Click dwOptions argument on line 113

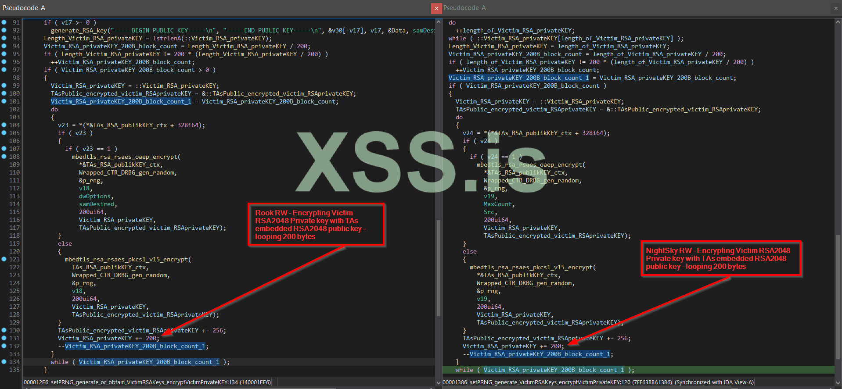pos(95,196)
